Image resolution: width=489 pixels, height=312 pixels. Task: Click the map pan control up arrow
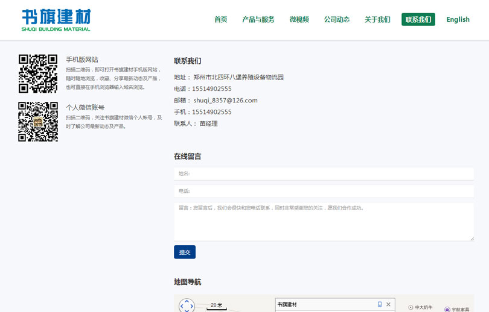(187, 301)
